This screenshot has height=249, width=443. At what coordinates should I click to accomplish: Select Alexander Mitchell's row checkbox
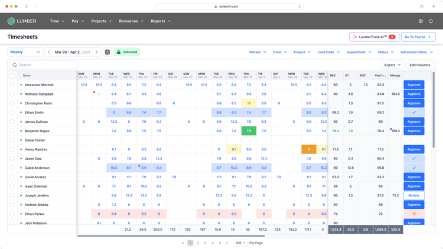pyautogui.click(x=12, y=85)
